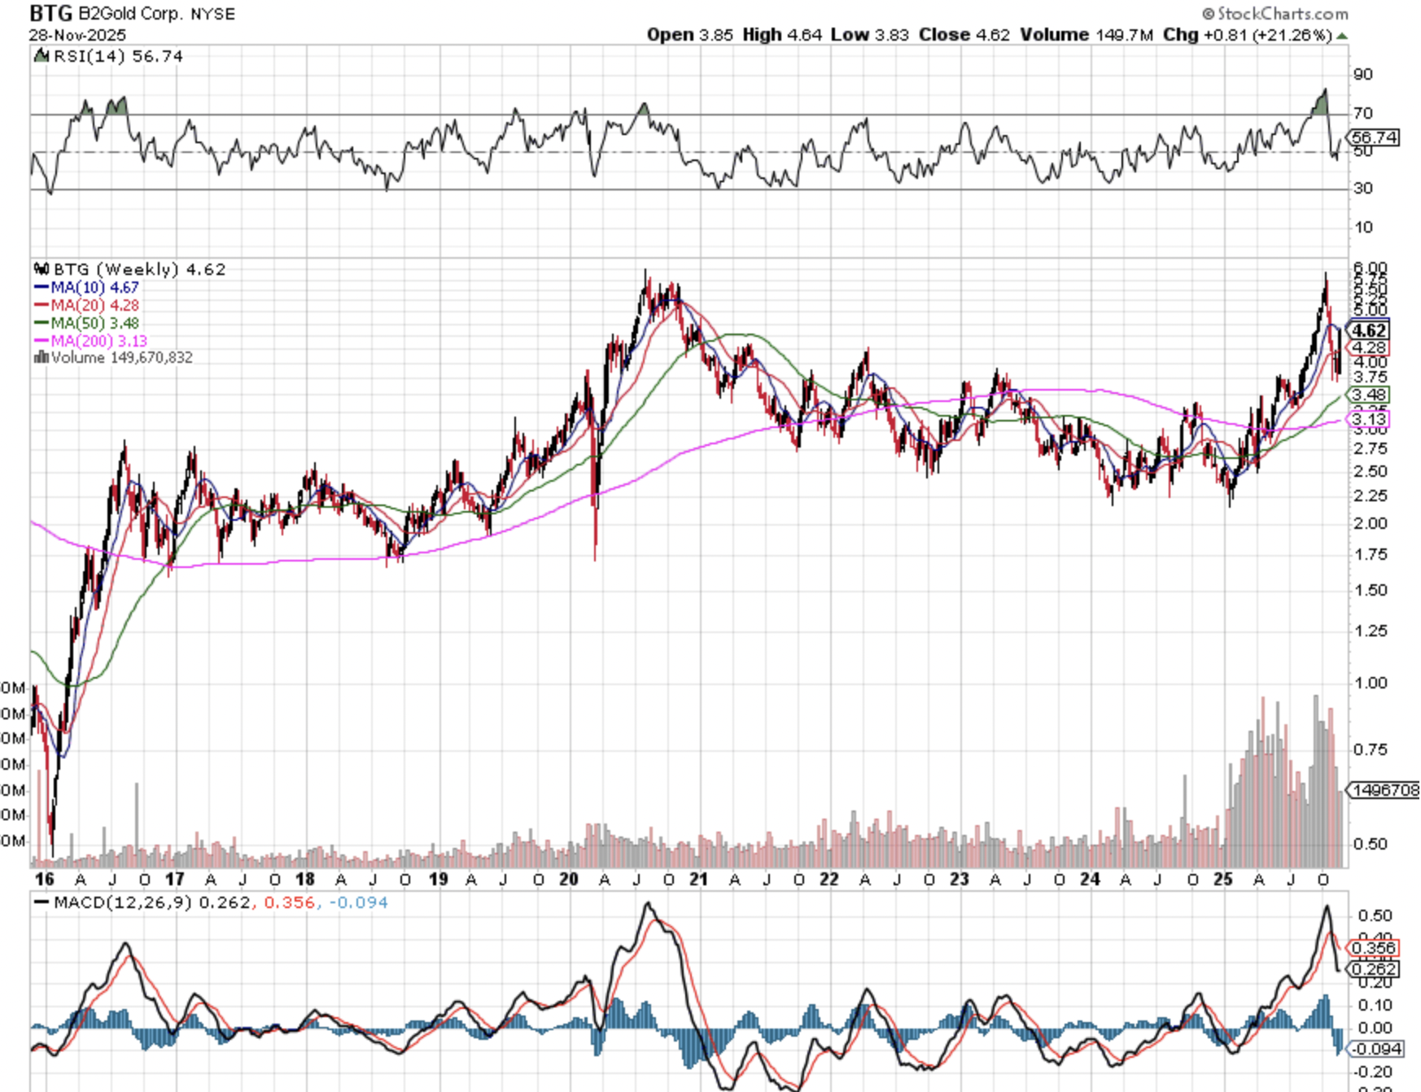Click the RSI value tag 56.74

[1374, 138]
